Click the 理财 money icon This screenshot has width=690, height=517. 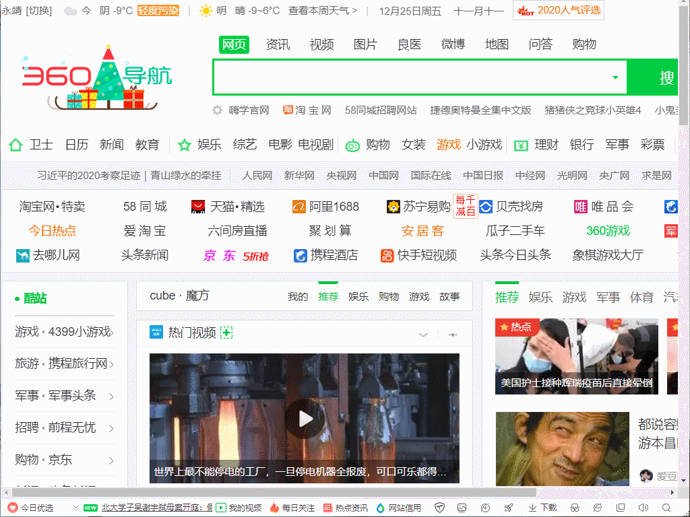521,145
